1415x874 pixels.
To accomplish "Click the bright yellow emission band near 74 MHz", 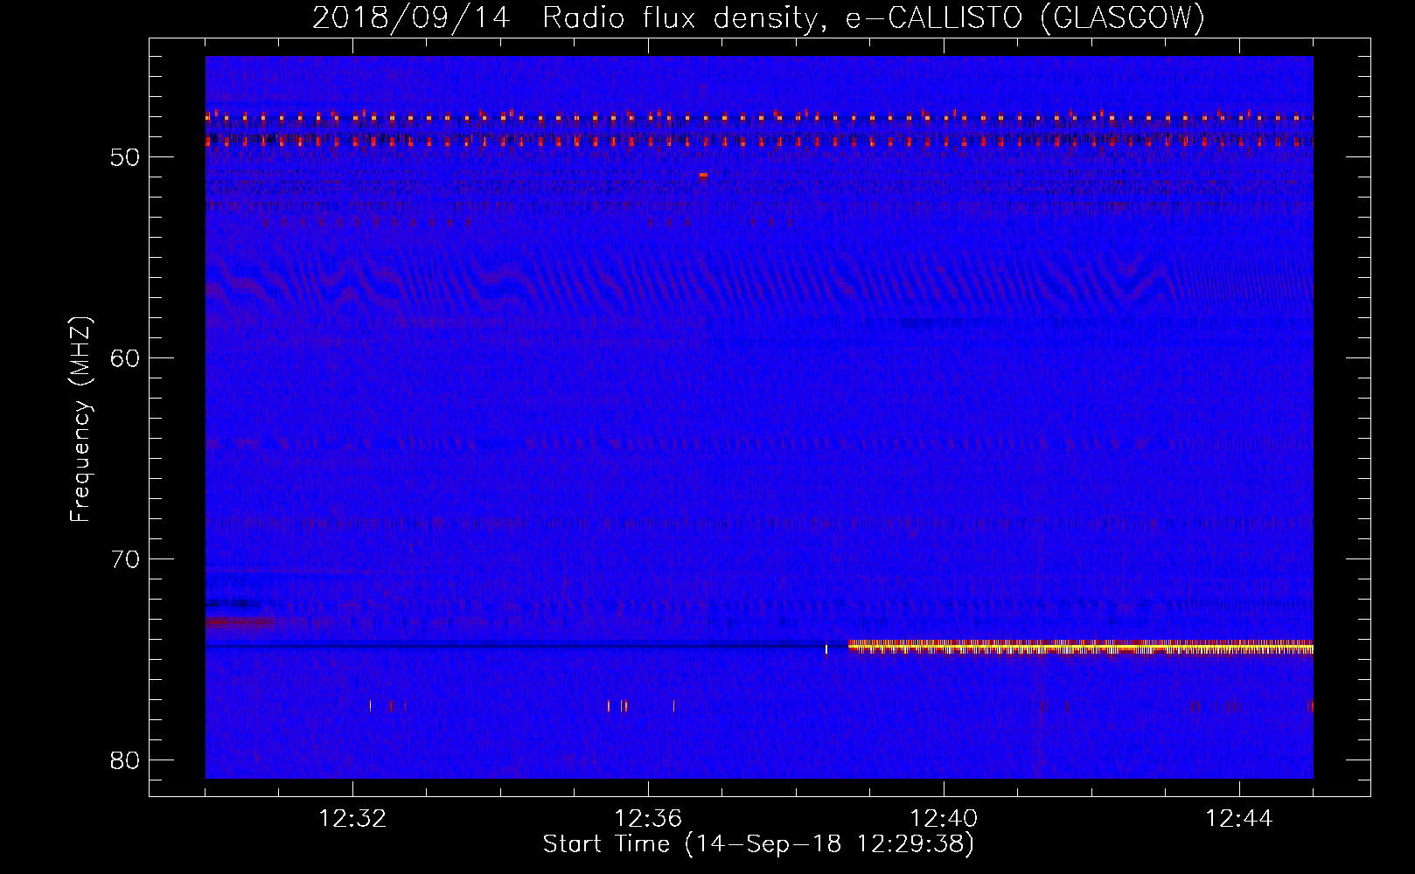I will click(1081, 647).
